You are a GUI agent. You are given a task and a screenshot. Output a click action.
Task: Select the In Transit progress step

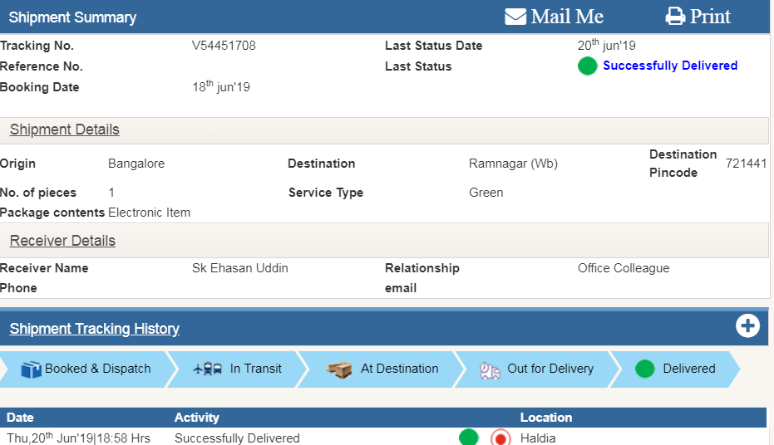pyautogui.click(x=255, y=369)
